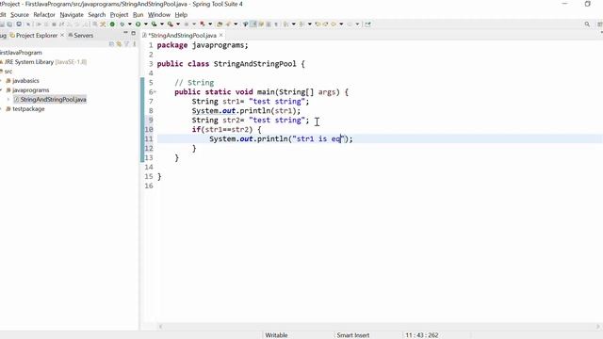This screenshot has width=603, height=339.
Task: Select the testpackage package
Action: pos(28,109)
